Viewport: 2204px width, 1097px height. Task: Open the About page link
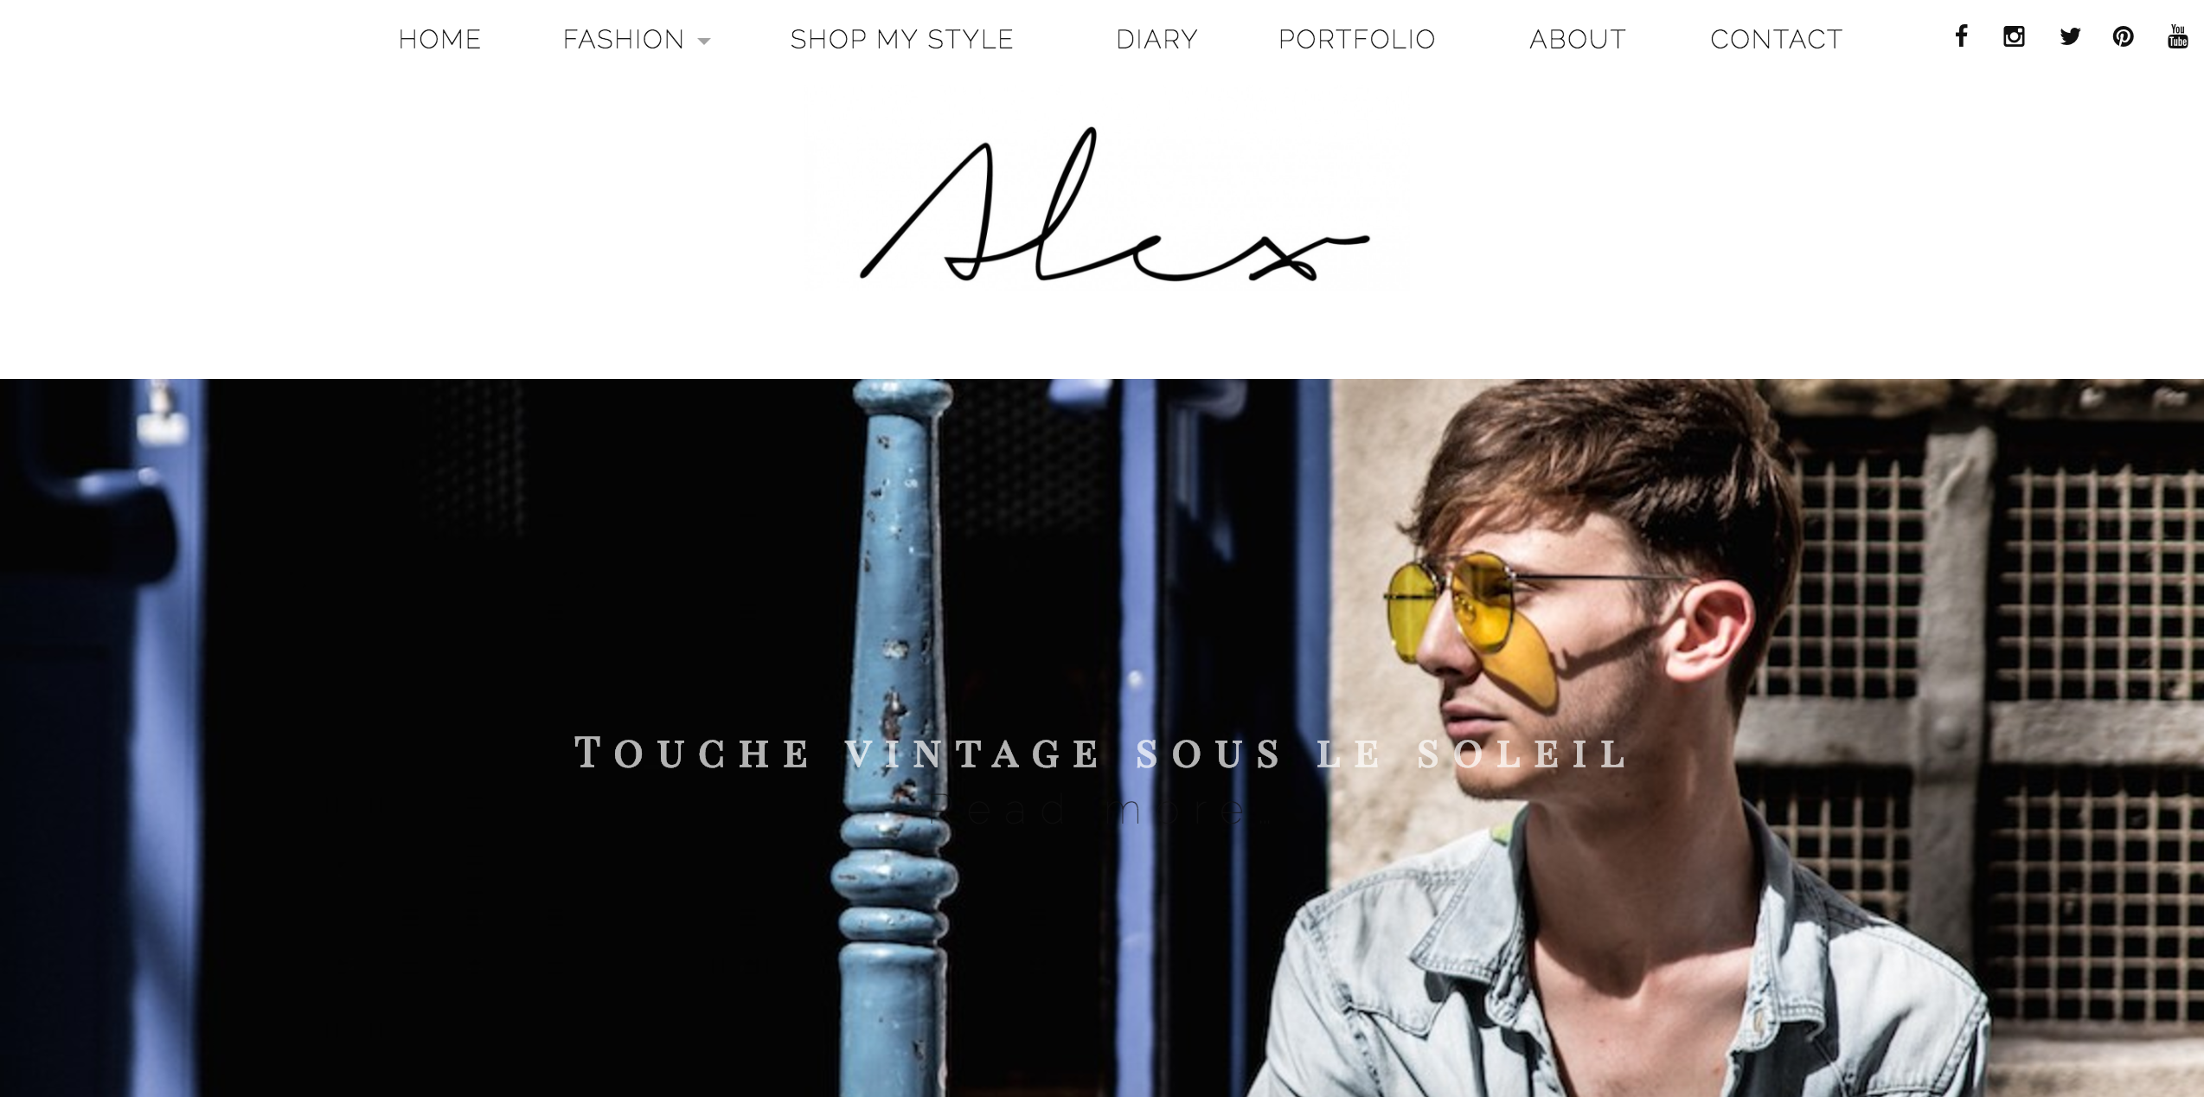pos(1578,40)
